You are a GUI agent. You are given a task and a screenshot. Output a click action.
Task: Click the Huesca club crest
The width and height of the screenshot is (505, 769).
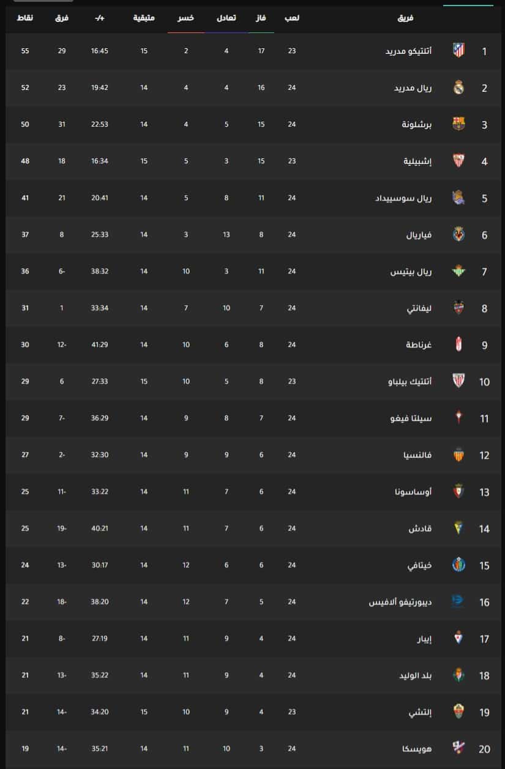click(458, 749)
